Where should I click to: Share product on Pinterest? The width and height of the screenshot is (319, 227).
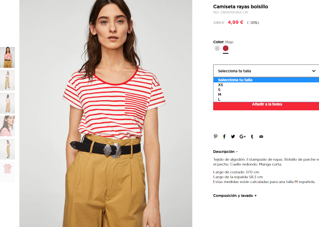[x=215, y=136]
